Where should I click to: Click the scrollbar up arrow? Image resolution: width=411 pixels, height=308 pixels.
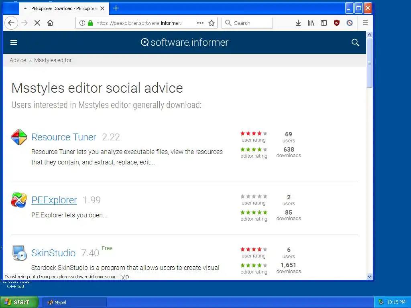click(x=369, y=34)
